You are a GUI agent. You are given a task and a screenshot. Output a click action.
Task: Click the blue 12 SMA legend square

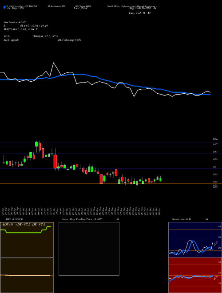tap(4, 7)
